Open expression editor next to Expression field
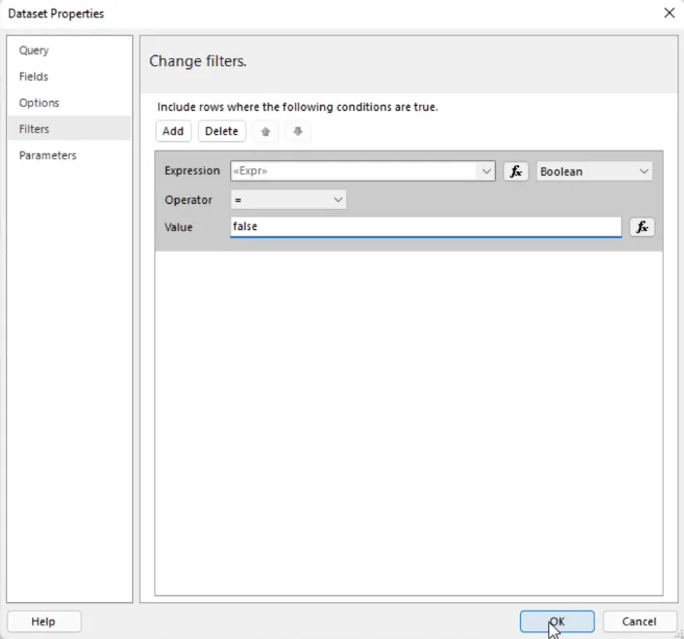684x639 pixels. click(x=515, y=171)
